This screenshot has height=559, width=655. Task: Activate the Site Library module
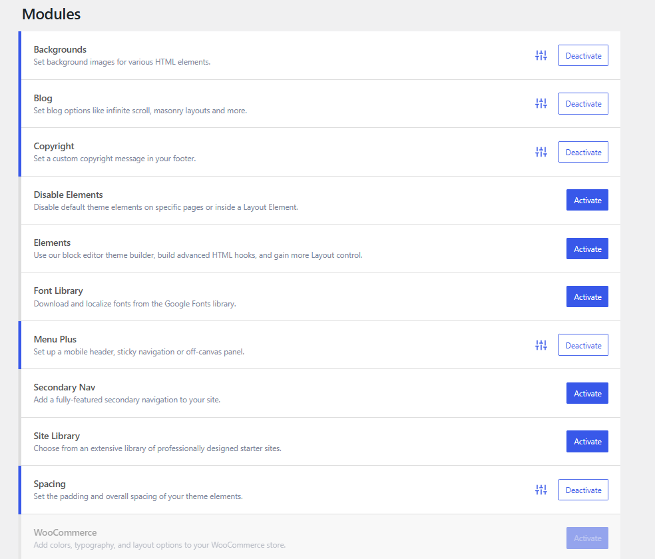(x=587, y=442)
